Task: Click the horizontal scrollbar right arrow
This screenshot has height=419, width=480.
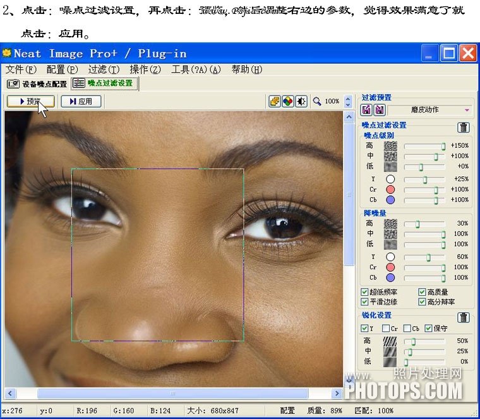Action: pos(337,393)
